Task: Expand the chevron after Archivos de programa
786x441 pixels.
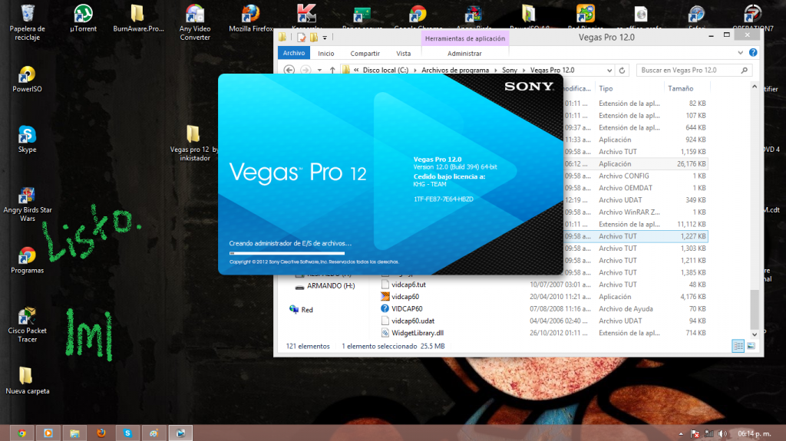Action: tap(496, 70)
